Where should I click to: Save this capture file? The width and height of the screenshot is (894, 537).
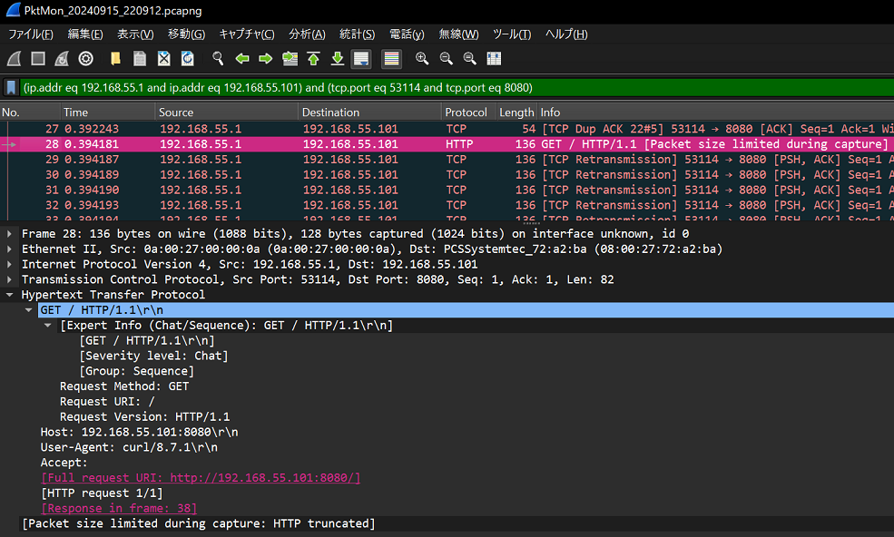140,59
